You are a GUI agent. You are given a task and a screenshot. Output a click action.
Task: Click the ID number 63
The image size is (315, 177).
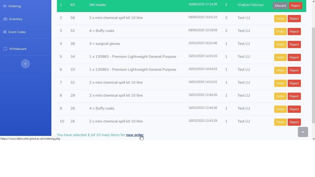click(72, 5)
